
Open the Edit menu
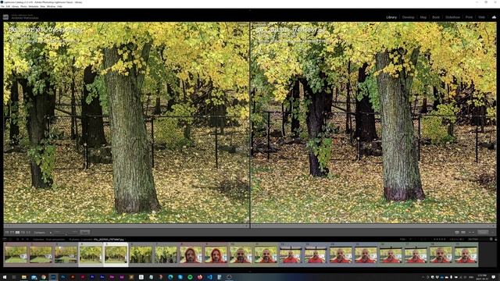(x=8, y=6)
